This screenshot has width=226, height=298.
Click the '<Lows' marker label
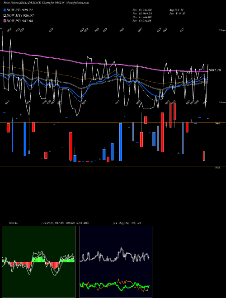point(222,102)
